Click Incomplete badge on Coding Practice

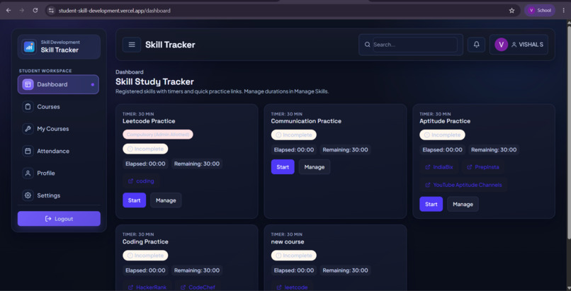coord(145,256)
